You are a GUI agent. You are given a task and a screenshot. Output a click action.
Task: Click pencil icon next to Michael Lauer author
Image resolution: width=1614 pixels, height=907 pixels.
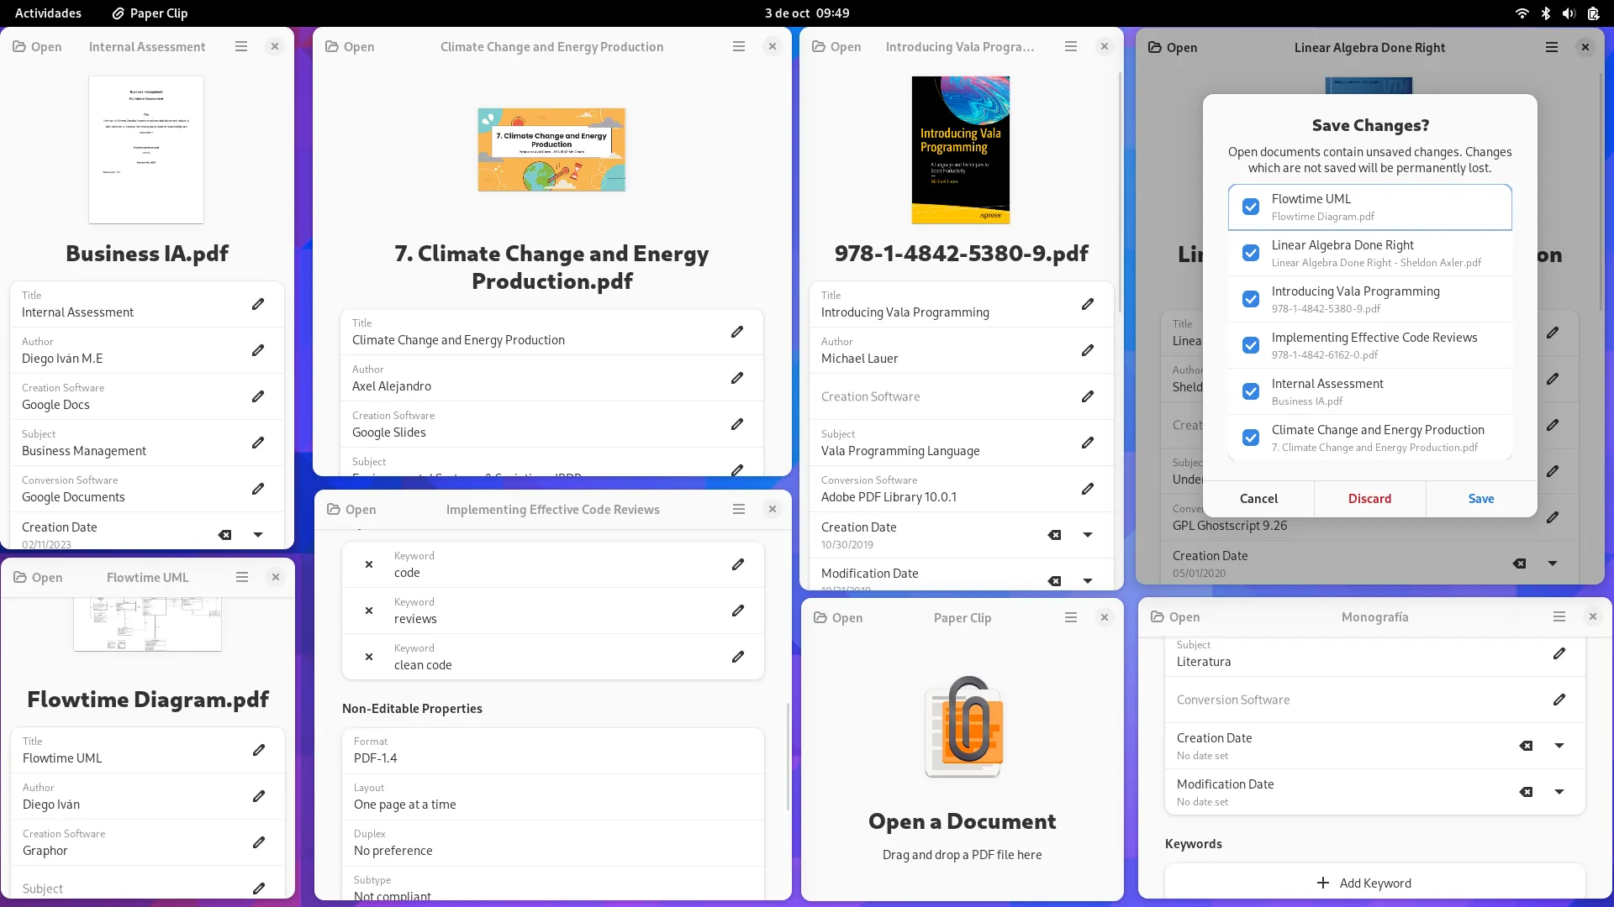(x=1088, y=350)
